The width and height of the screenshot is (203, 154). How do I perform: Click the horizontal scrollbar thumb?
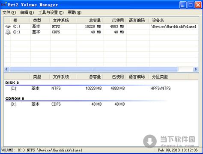[94, 69]
